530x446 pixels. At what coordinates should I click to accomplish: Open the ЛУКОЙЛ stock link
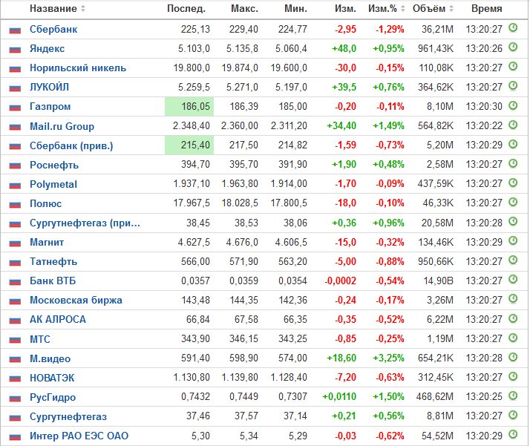[x=49, y=87]
